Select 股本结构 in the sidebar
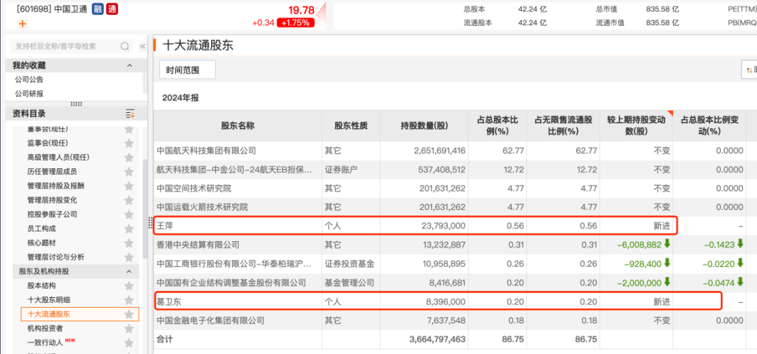The height and width of the screenshot is (354, 757). [41, 286]
